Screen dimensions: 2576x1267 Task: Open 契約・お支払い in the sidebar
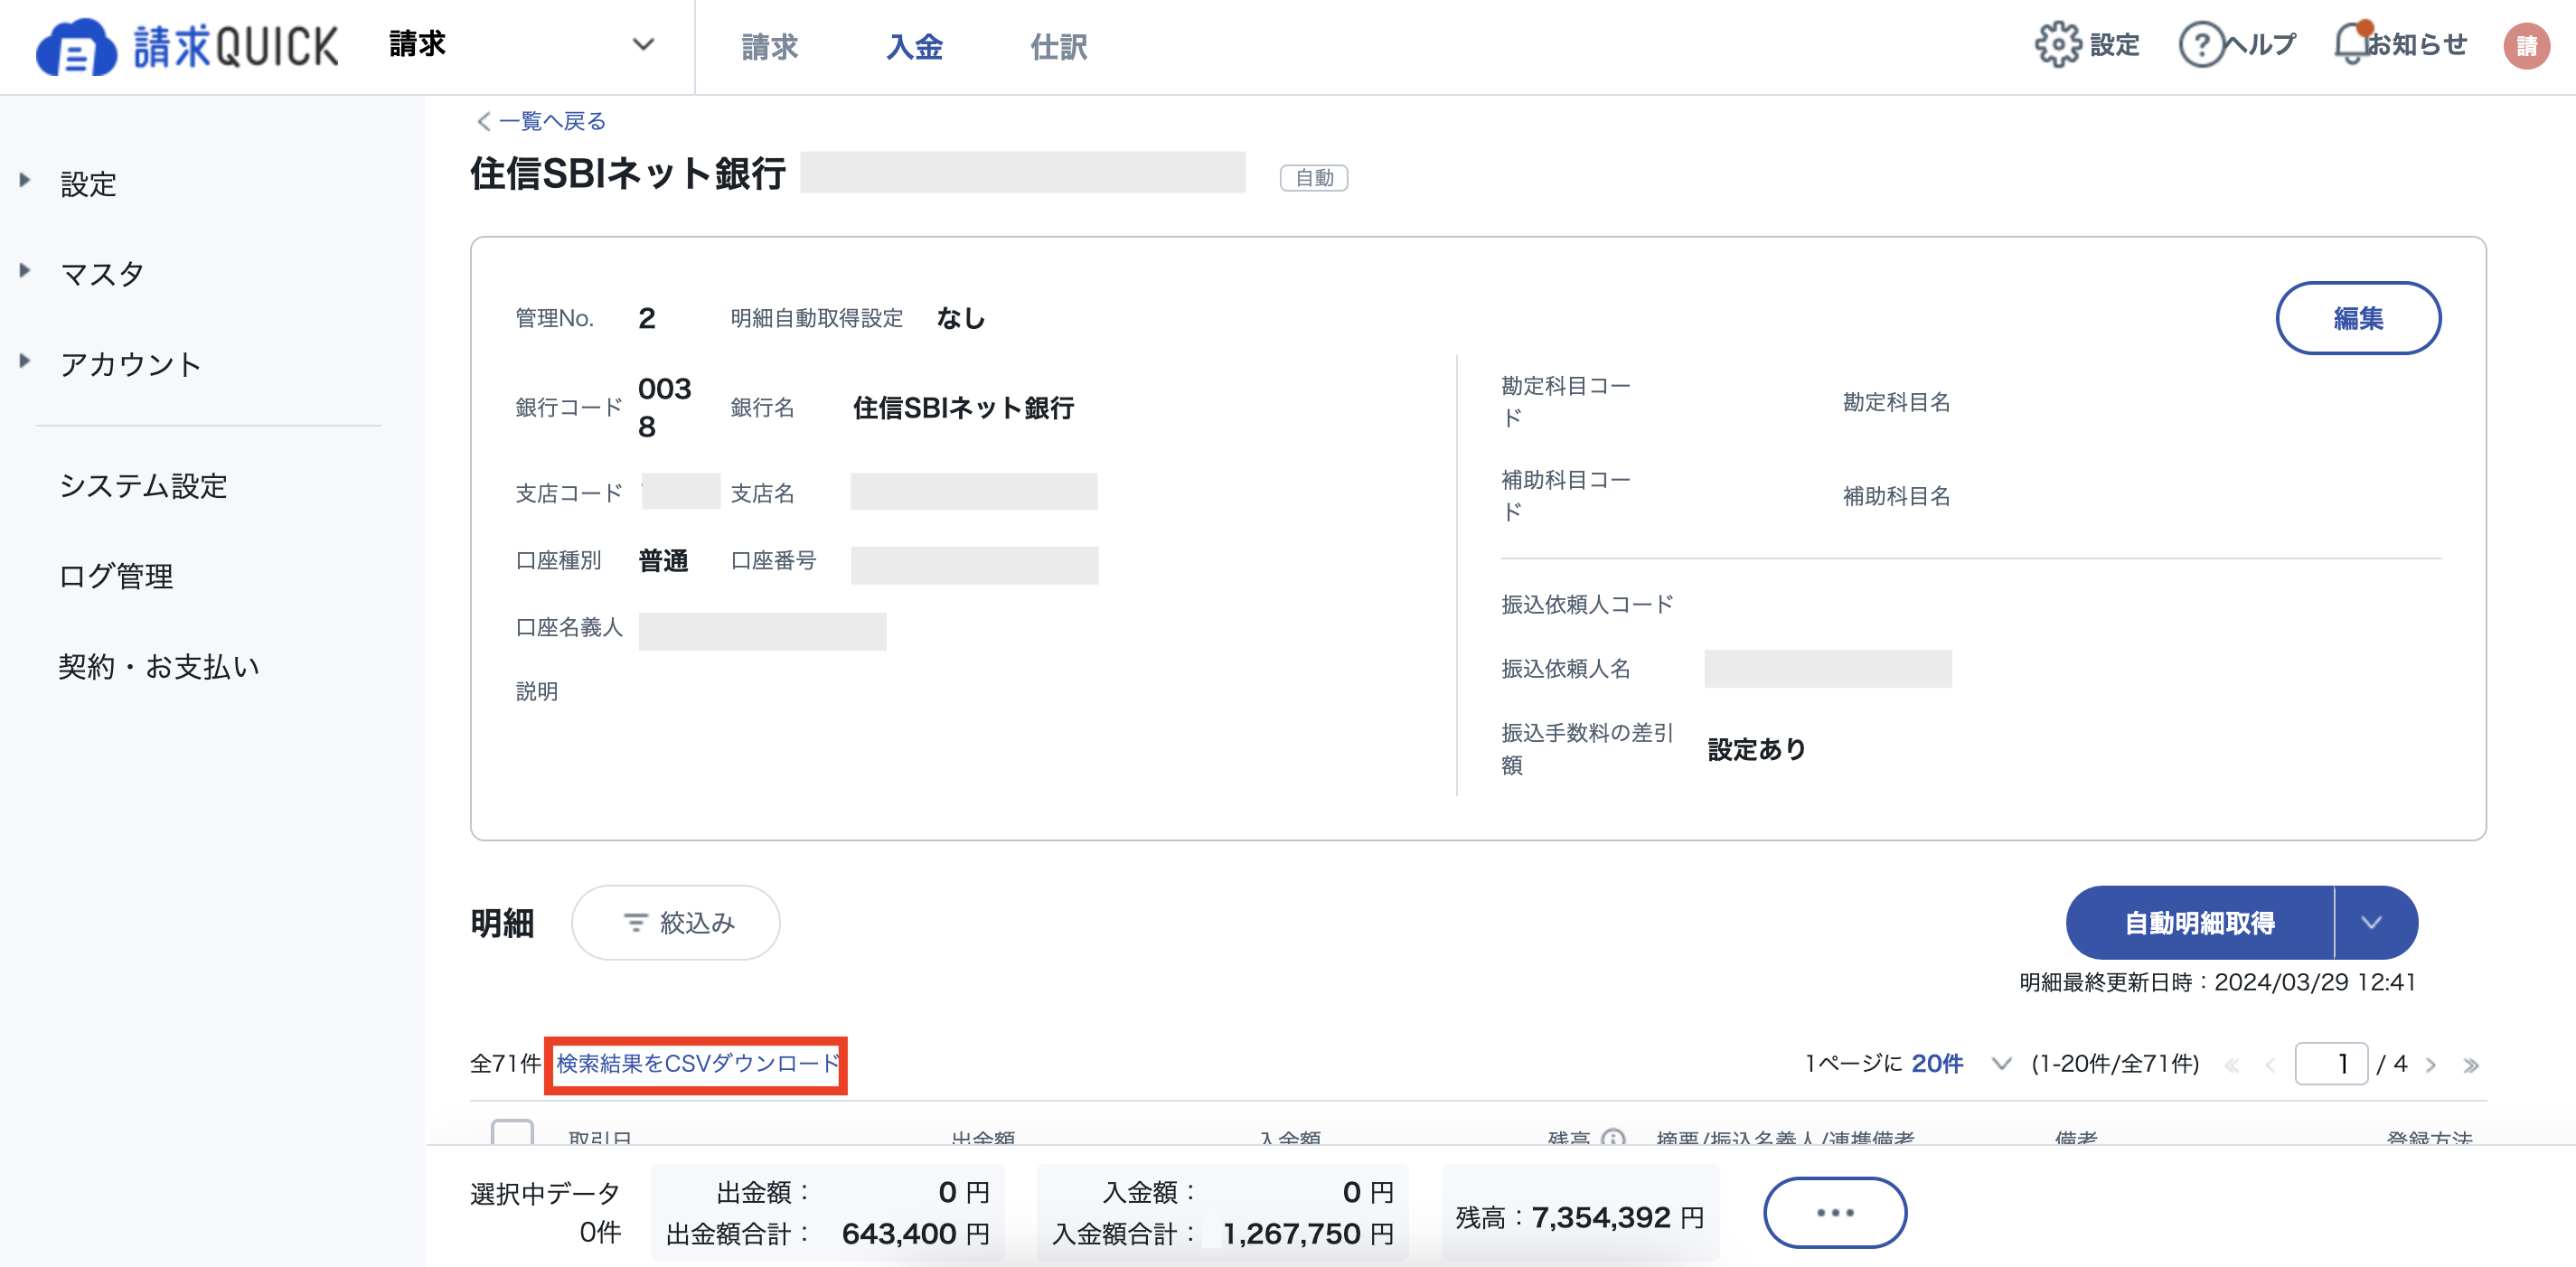[x=159, y=666]
